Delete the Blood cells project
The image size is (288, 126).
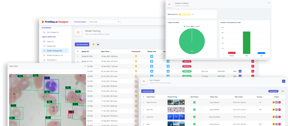tap(280, 110)
